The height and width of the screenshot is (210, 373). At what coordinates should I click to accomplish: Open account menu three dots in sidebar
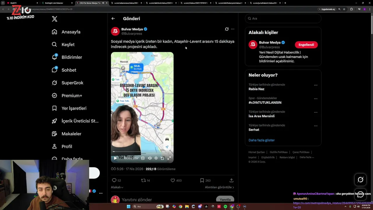click(x=101, y=193)
